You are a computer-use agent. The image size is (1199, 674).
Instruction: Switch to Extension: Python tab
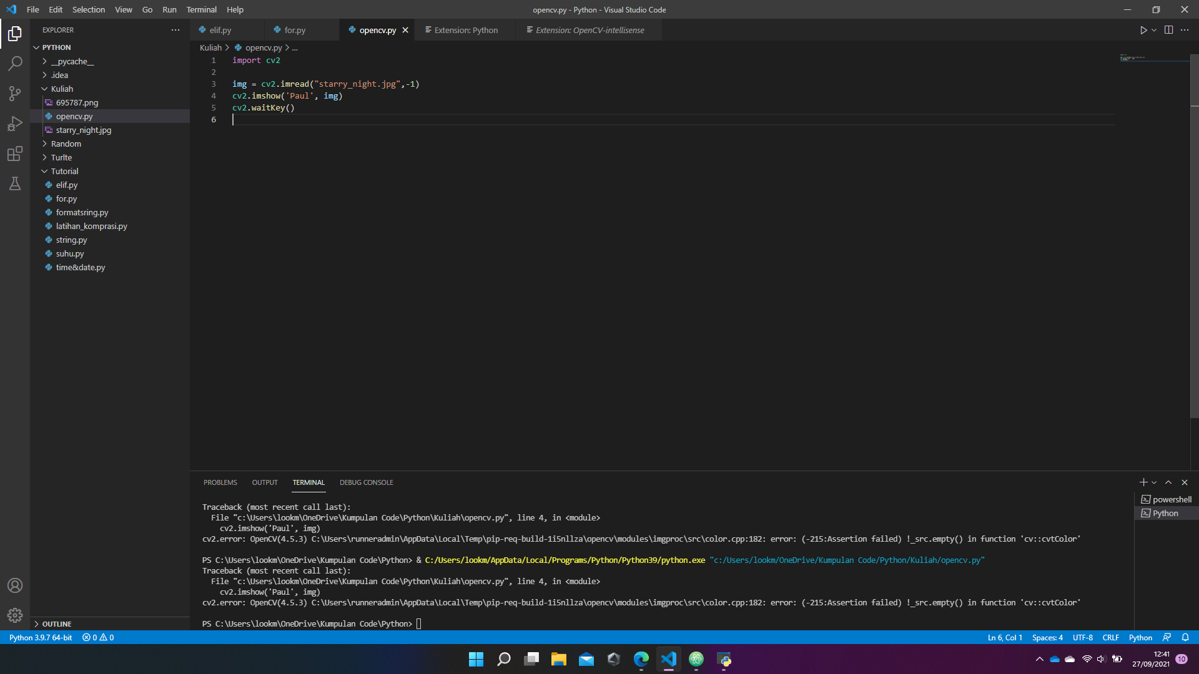pos(466,30)
